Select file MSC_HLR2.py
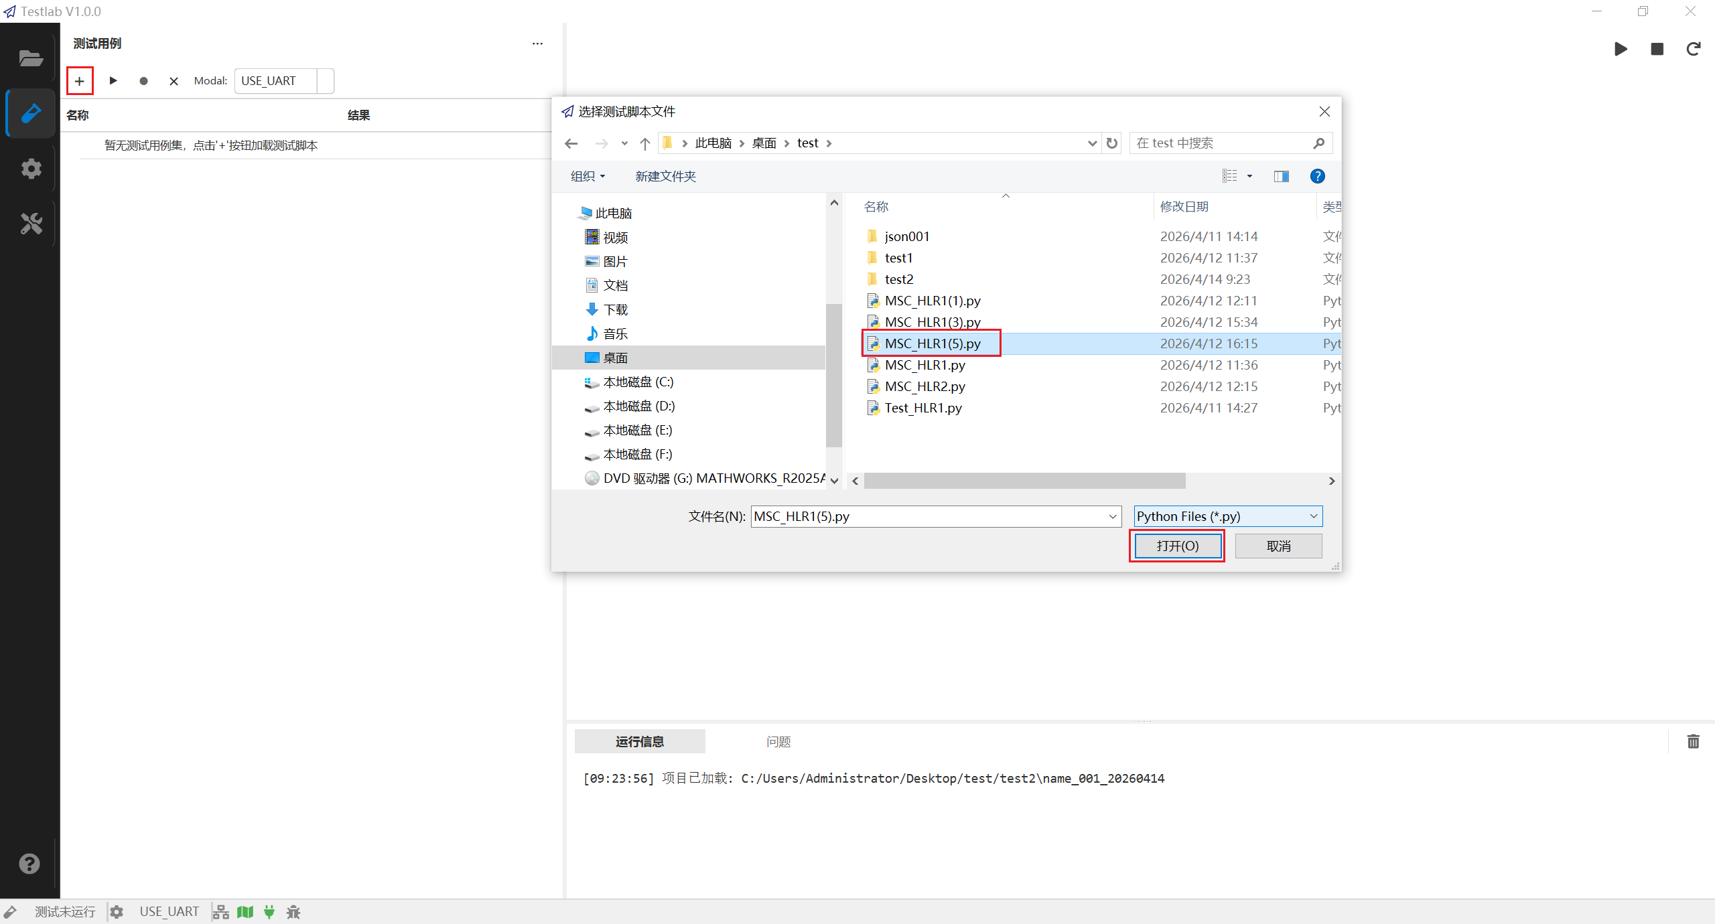The image size is (1715, 924). (924, 386)
